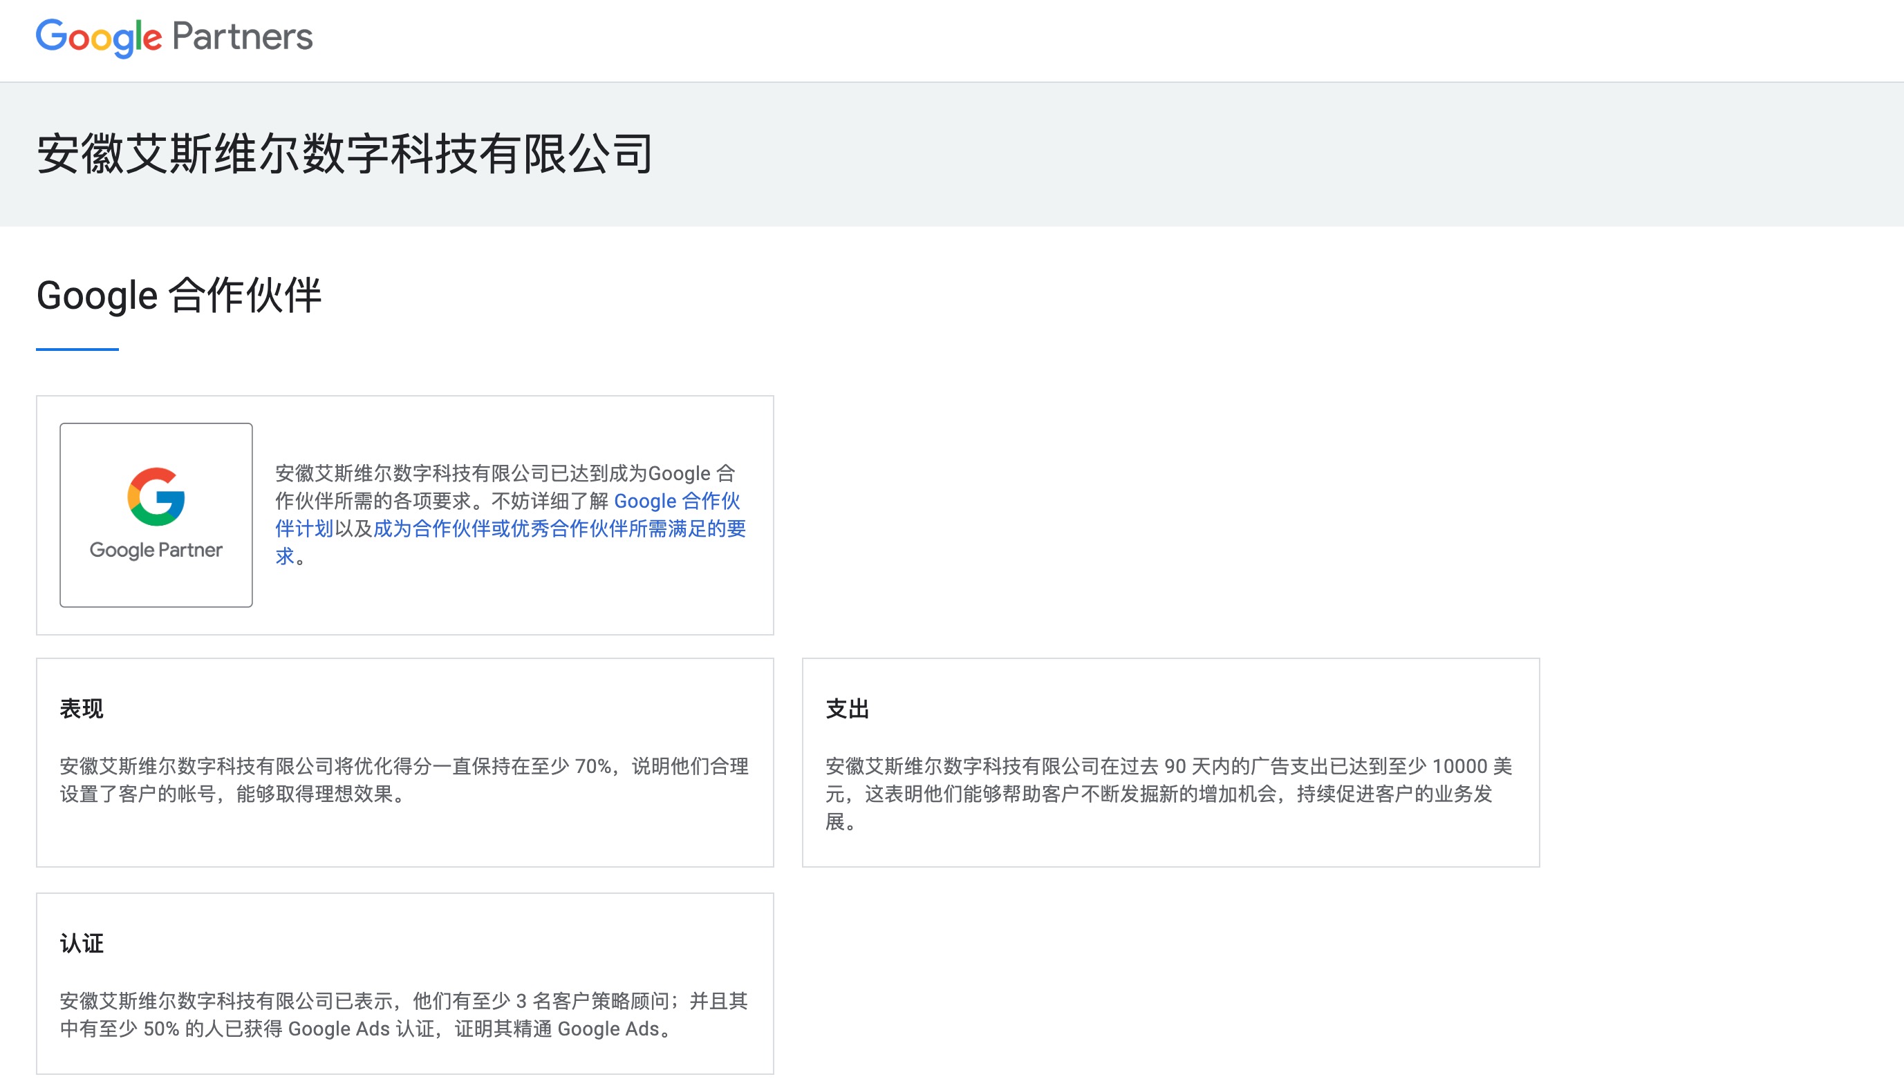Click the badge card text starting 安徽艾斯维尔数字科技有限公司已达到
Image resolution: width=1904 pixels, height=1079 pixels.
[510, 515]
